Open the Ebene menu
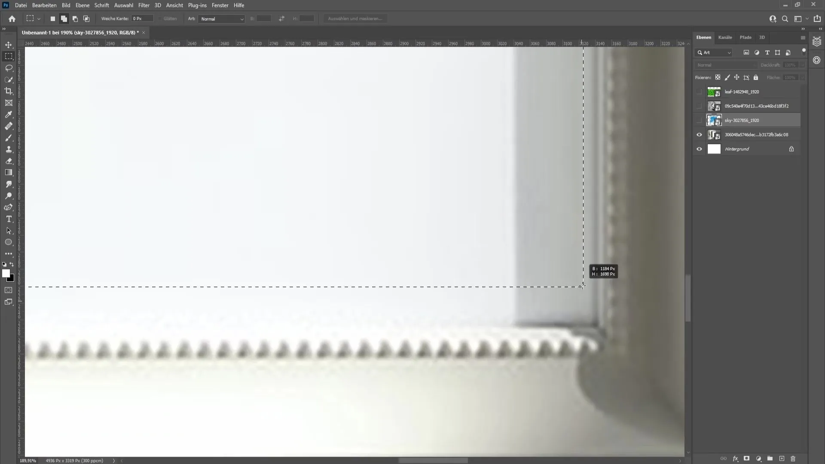 82,5
